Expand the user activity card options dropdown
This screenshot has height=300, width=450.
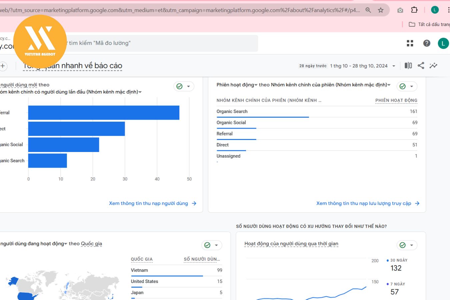411,245
